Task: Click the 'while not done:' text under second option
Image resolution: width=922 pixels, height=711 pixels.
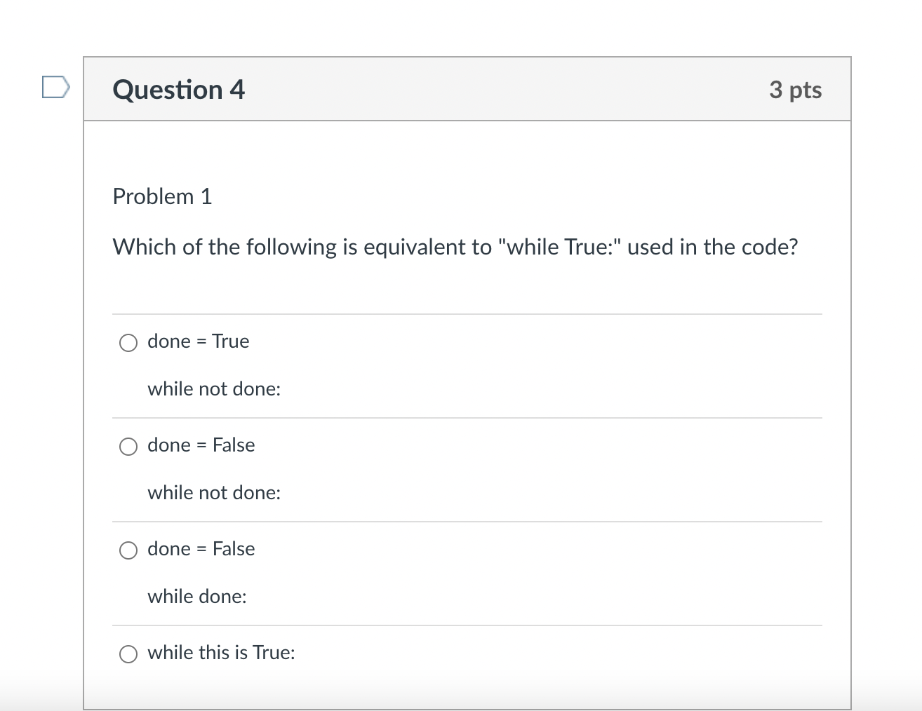Action: (x=214, y=492)
